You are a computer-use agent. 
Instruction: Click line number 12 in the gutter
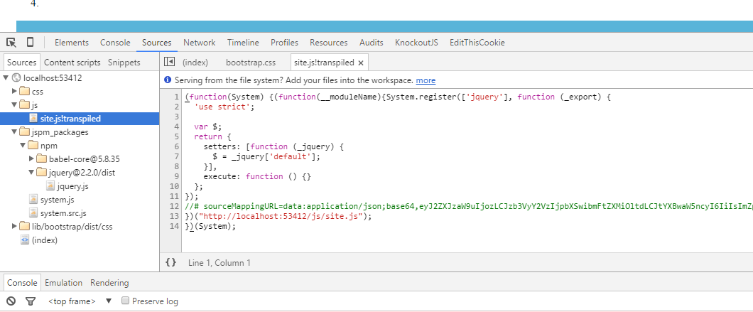tap(175, 206)
